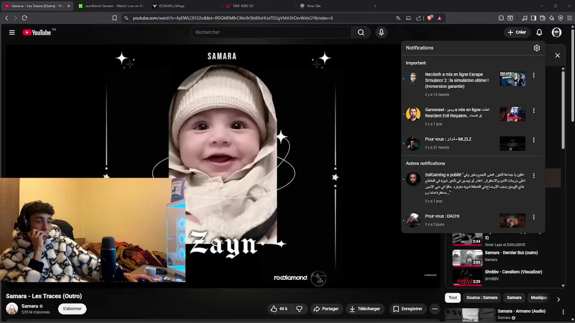Screen dimensions: 575x323
Task: Toggle the browser sidebar panel
Action: pyautogui.click(x=533, y=18)
